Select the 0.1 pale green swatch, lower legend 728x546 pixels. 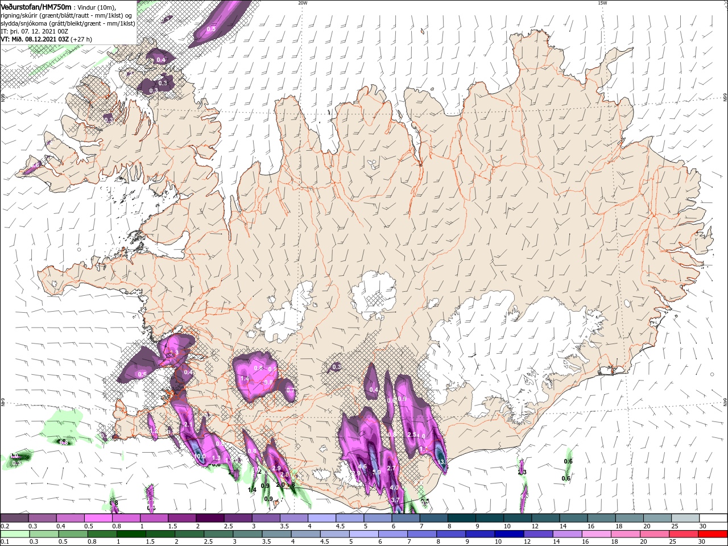point(15,534)
